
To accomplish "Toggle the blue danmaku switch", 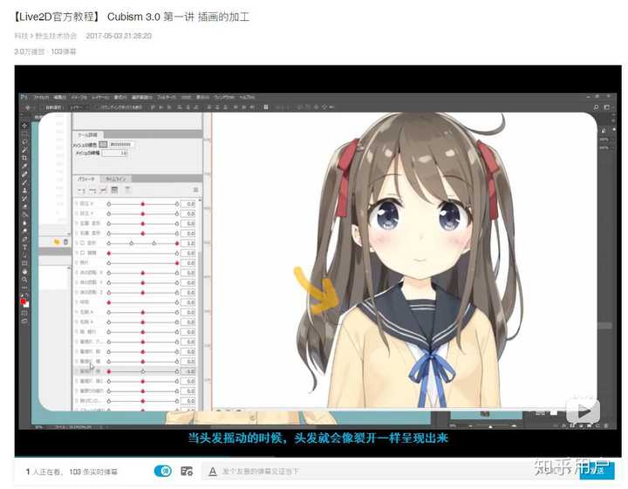I will tap(162, 471).
